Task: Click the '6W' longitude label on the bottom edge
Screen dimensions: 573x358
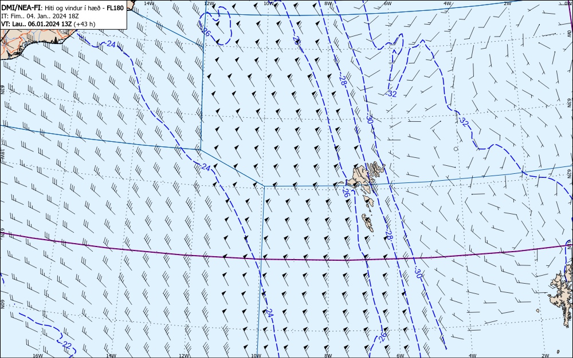Action: pos(401,356)
